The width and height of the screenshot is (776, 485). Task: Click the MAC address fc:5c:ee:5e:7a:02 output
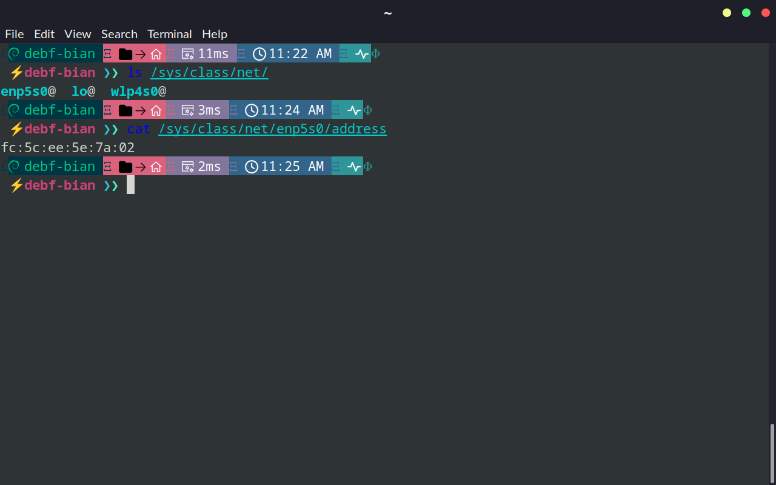point(68,148)
